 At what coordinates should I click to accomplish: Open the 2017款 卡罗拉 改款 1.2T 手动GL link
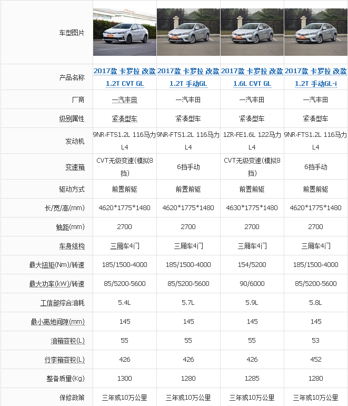(188, 77)
